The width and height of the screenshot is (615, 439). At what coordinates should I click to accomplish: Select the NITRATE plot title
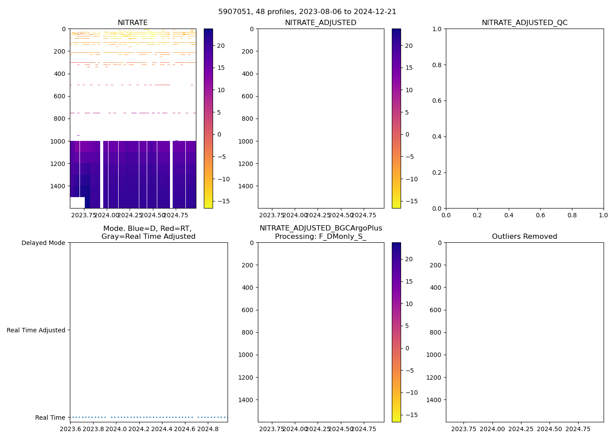pyautogui.click(x=132, y=23)
